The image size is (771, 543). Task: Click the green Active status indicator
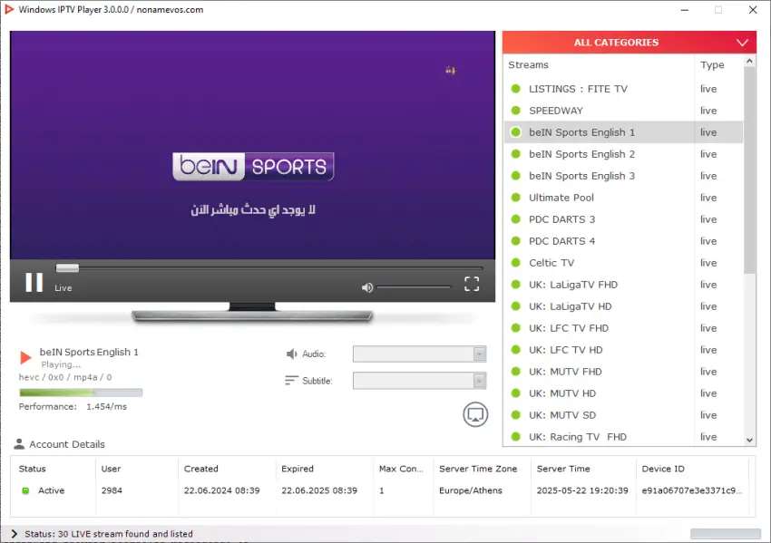point(25,490)
